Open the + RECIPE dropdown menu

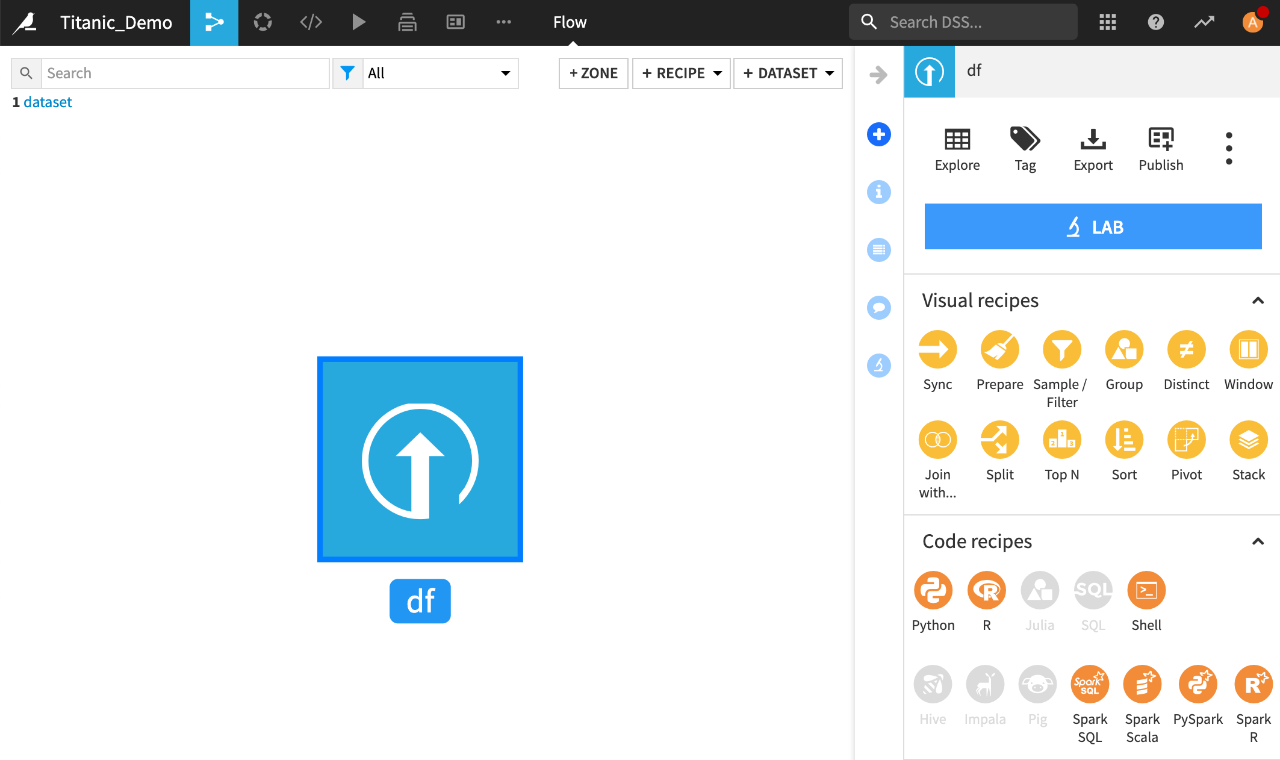[x=681, y=73]
